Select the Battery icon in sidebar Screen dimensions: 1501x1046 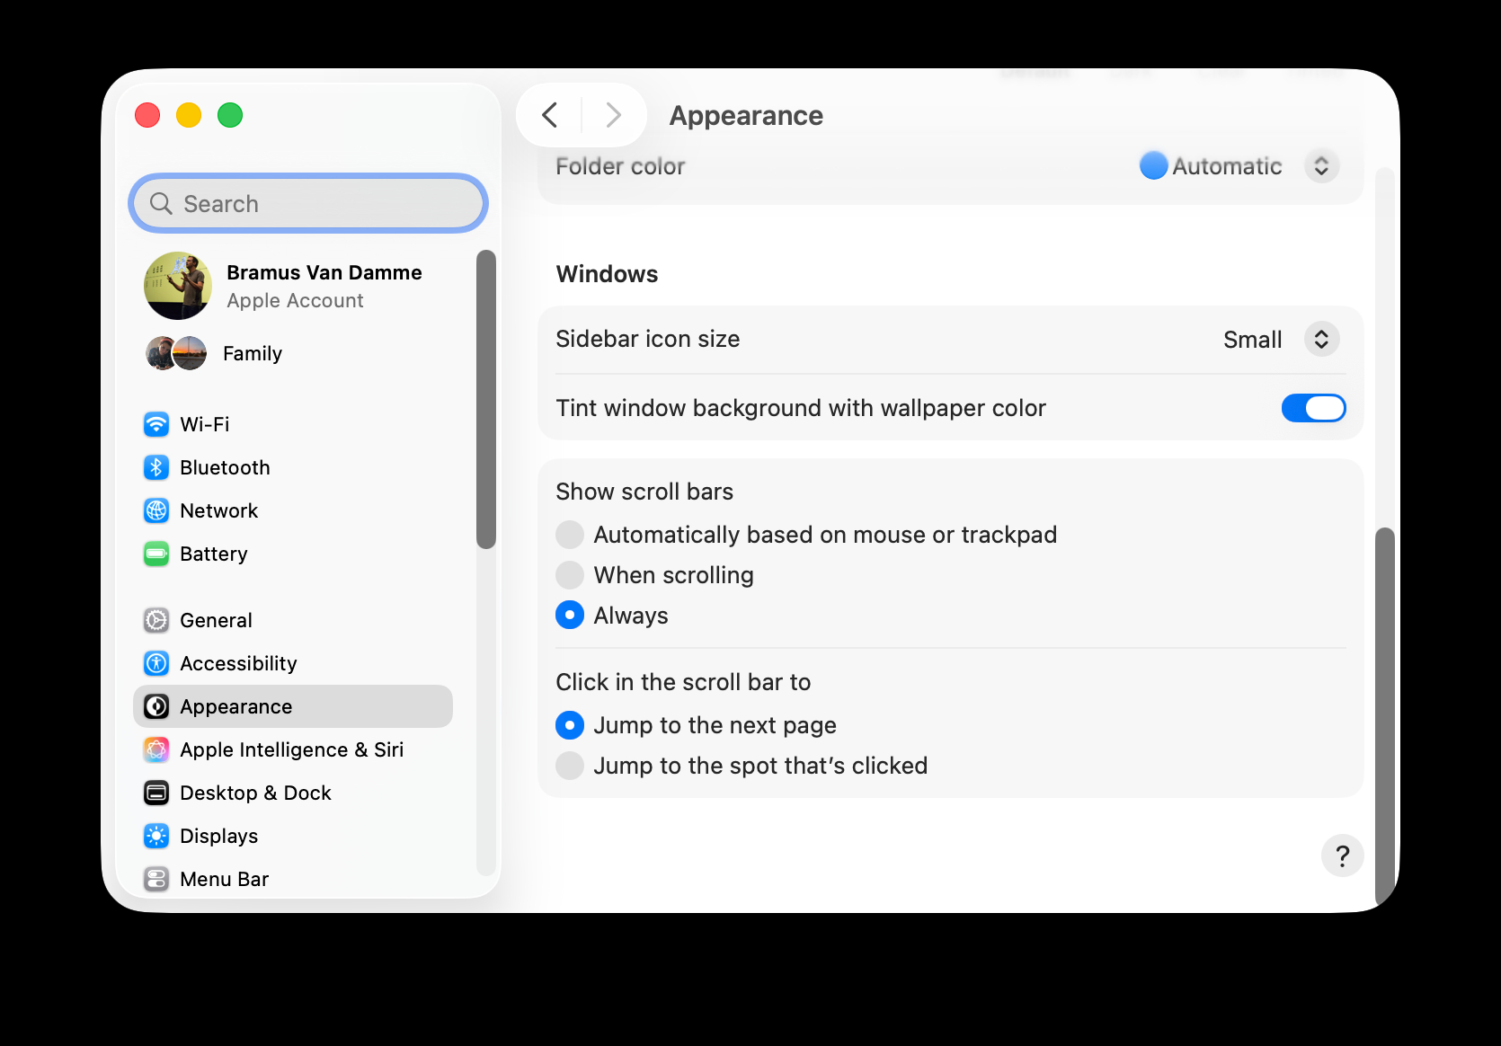pyautogui.click(x=156, y=554)
